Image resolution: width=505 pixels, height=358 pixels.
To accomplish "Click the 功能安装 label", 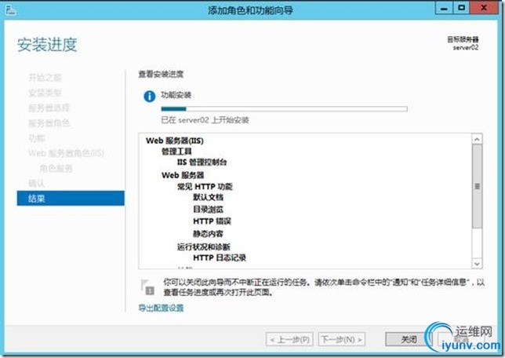I will tap(176, 95).
